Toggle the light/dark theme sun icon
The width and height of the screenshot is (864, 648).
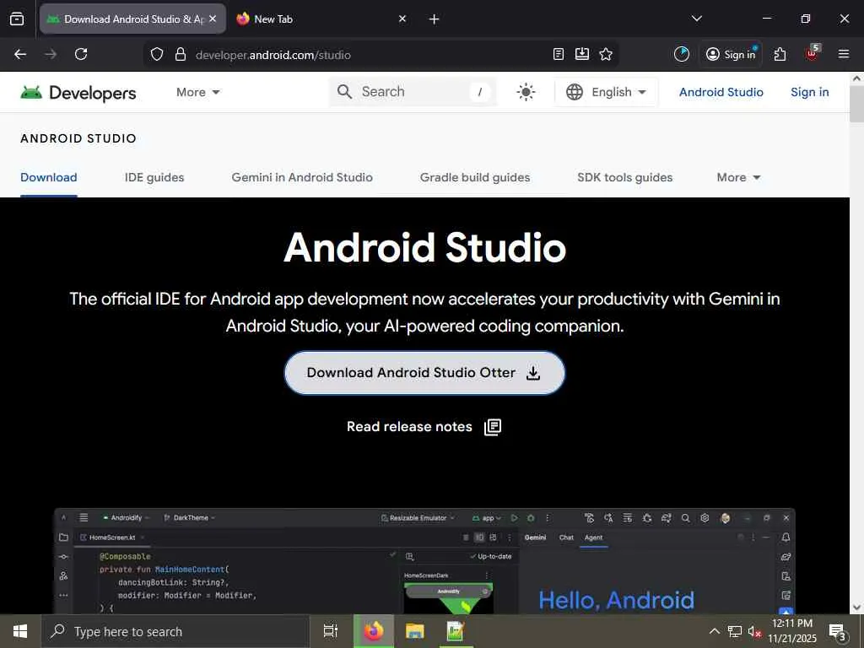pos(526,91)
